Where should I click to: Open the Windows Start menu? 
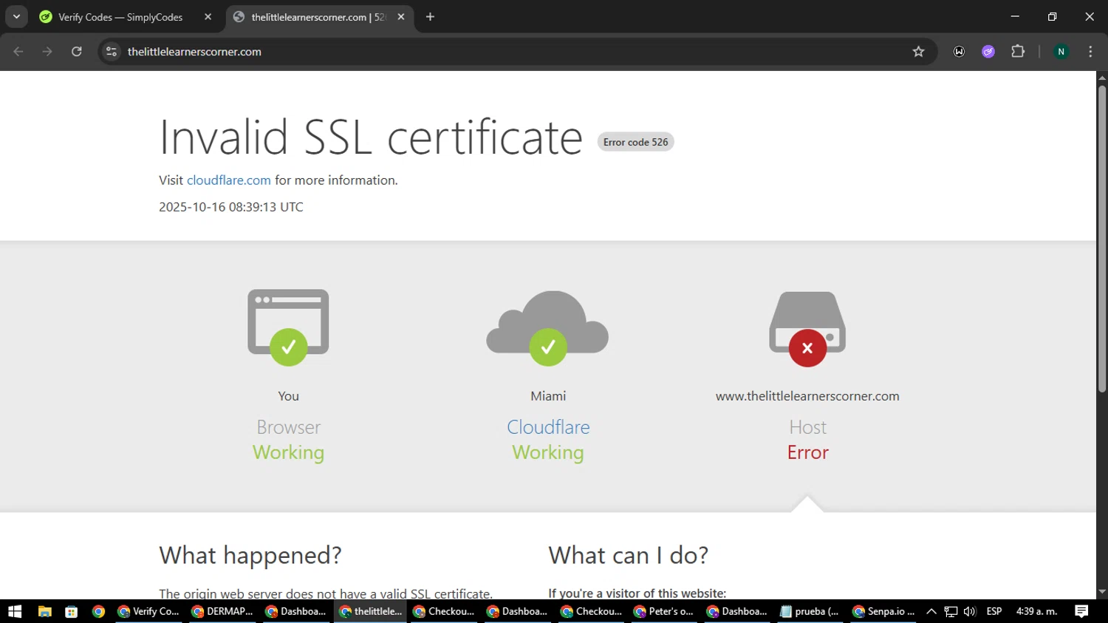click(15, 611)
